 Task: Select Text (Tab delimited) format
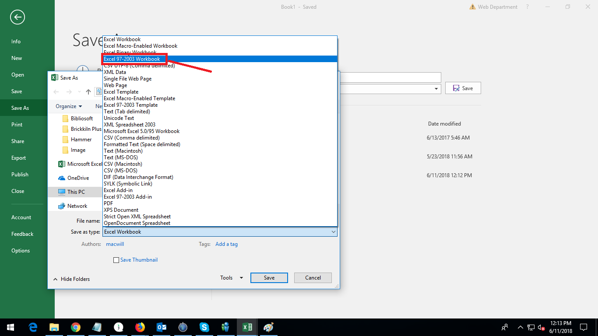[x=220, y=112]
